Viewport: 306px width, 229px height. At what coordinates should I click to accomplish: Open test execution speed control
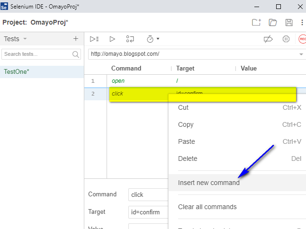point(150,39)
